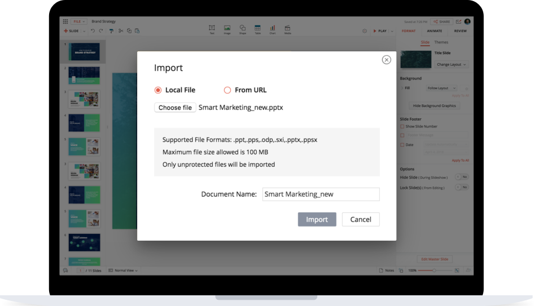The width and height of the screenshot is (534, 306).
Task: Add a new slide with + SLIDE
Action: (71, 31)
